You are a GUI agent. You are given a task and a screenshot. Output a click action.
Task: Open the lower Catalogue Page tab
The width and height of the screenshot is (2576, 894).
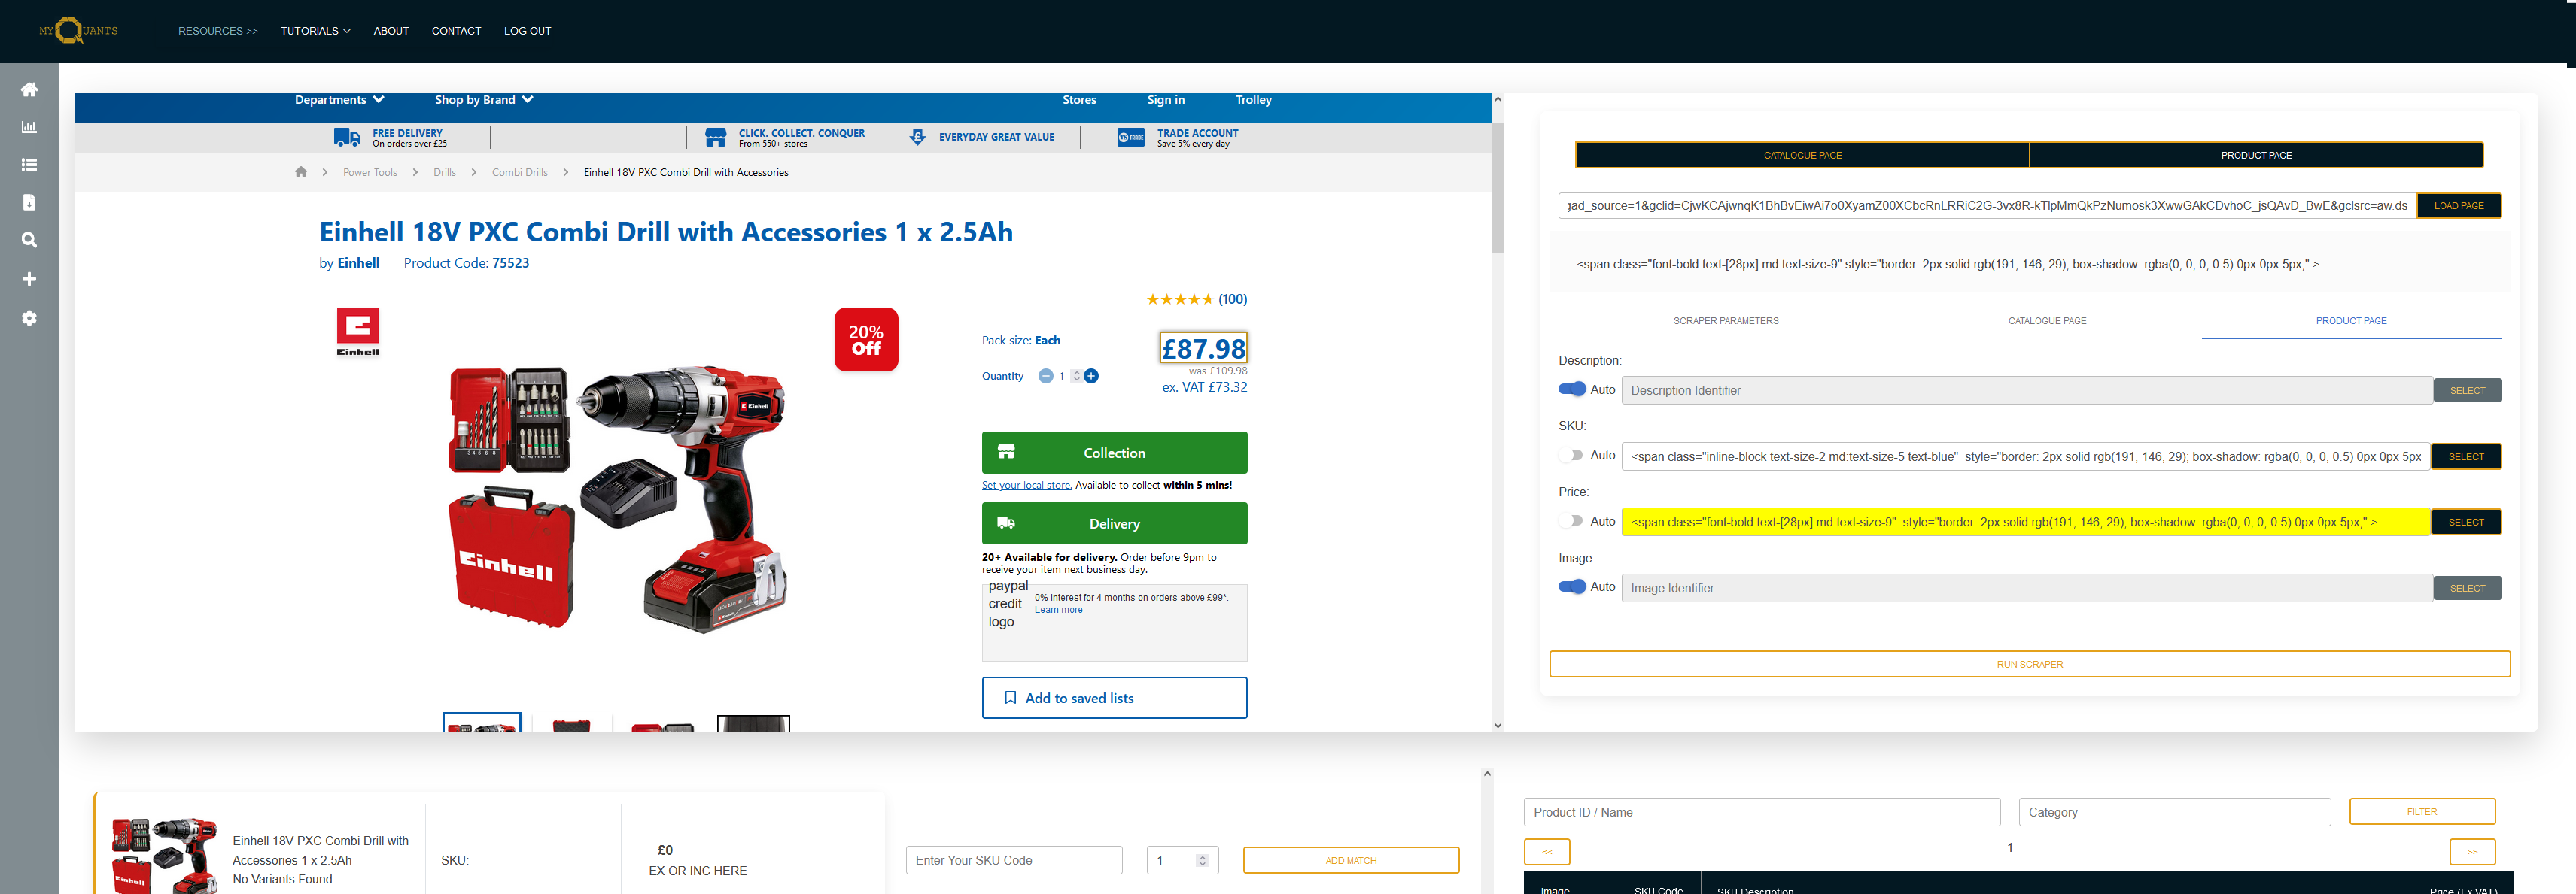pos(2047,320)
